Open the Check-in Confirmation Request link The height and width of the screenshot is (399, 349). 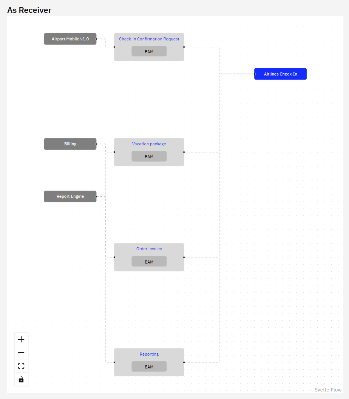149,39
